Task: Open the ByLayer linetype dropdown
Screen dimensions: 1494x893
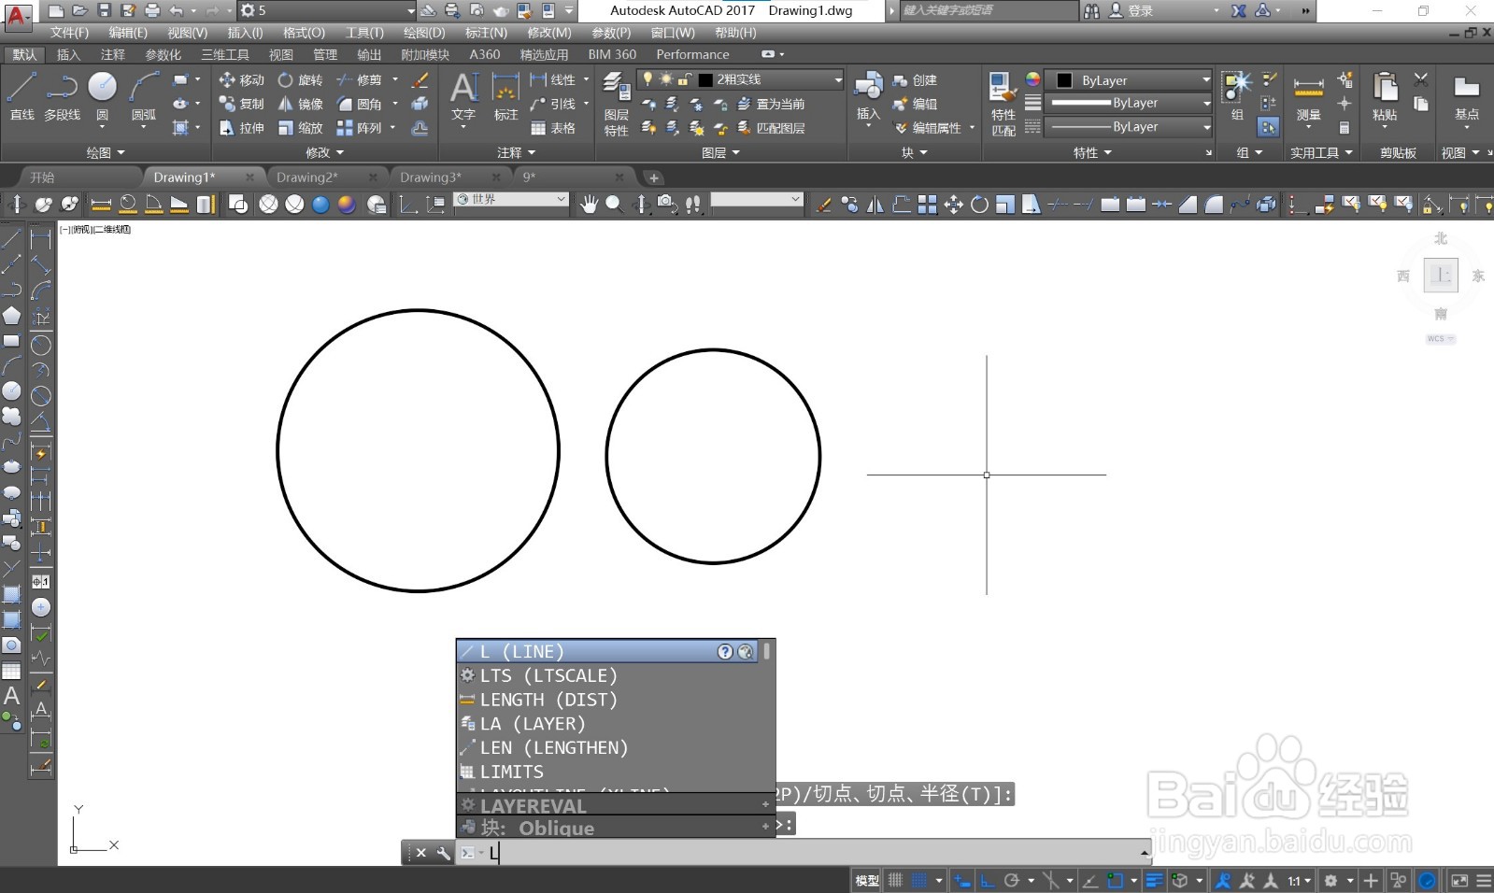Action: [x=1129, y=126]
